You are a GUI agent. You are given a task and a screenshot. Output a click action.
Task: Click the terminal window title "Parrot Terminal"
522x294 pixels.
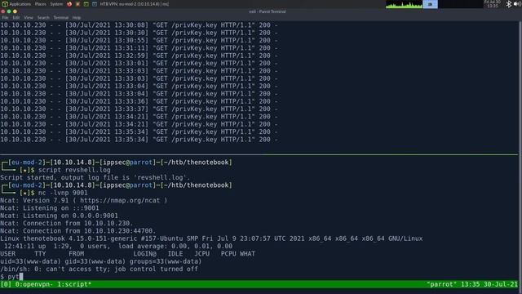coord(268,11)
